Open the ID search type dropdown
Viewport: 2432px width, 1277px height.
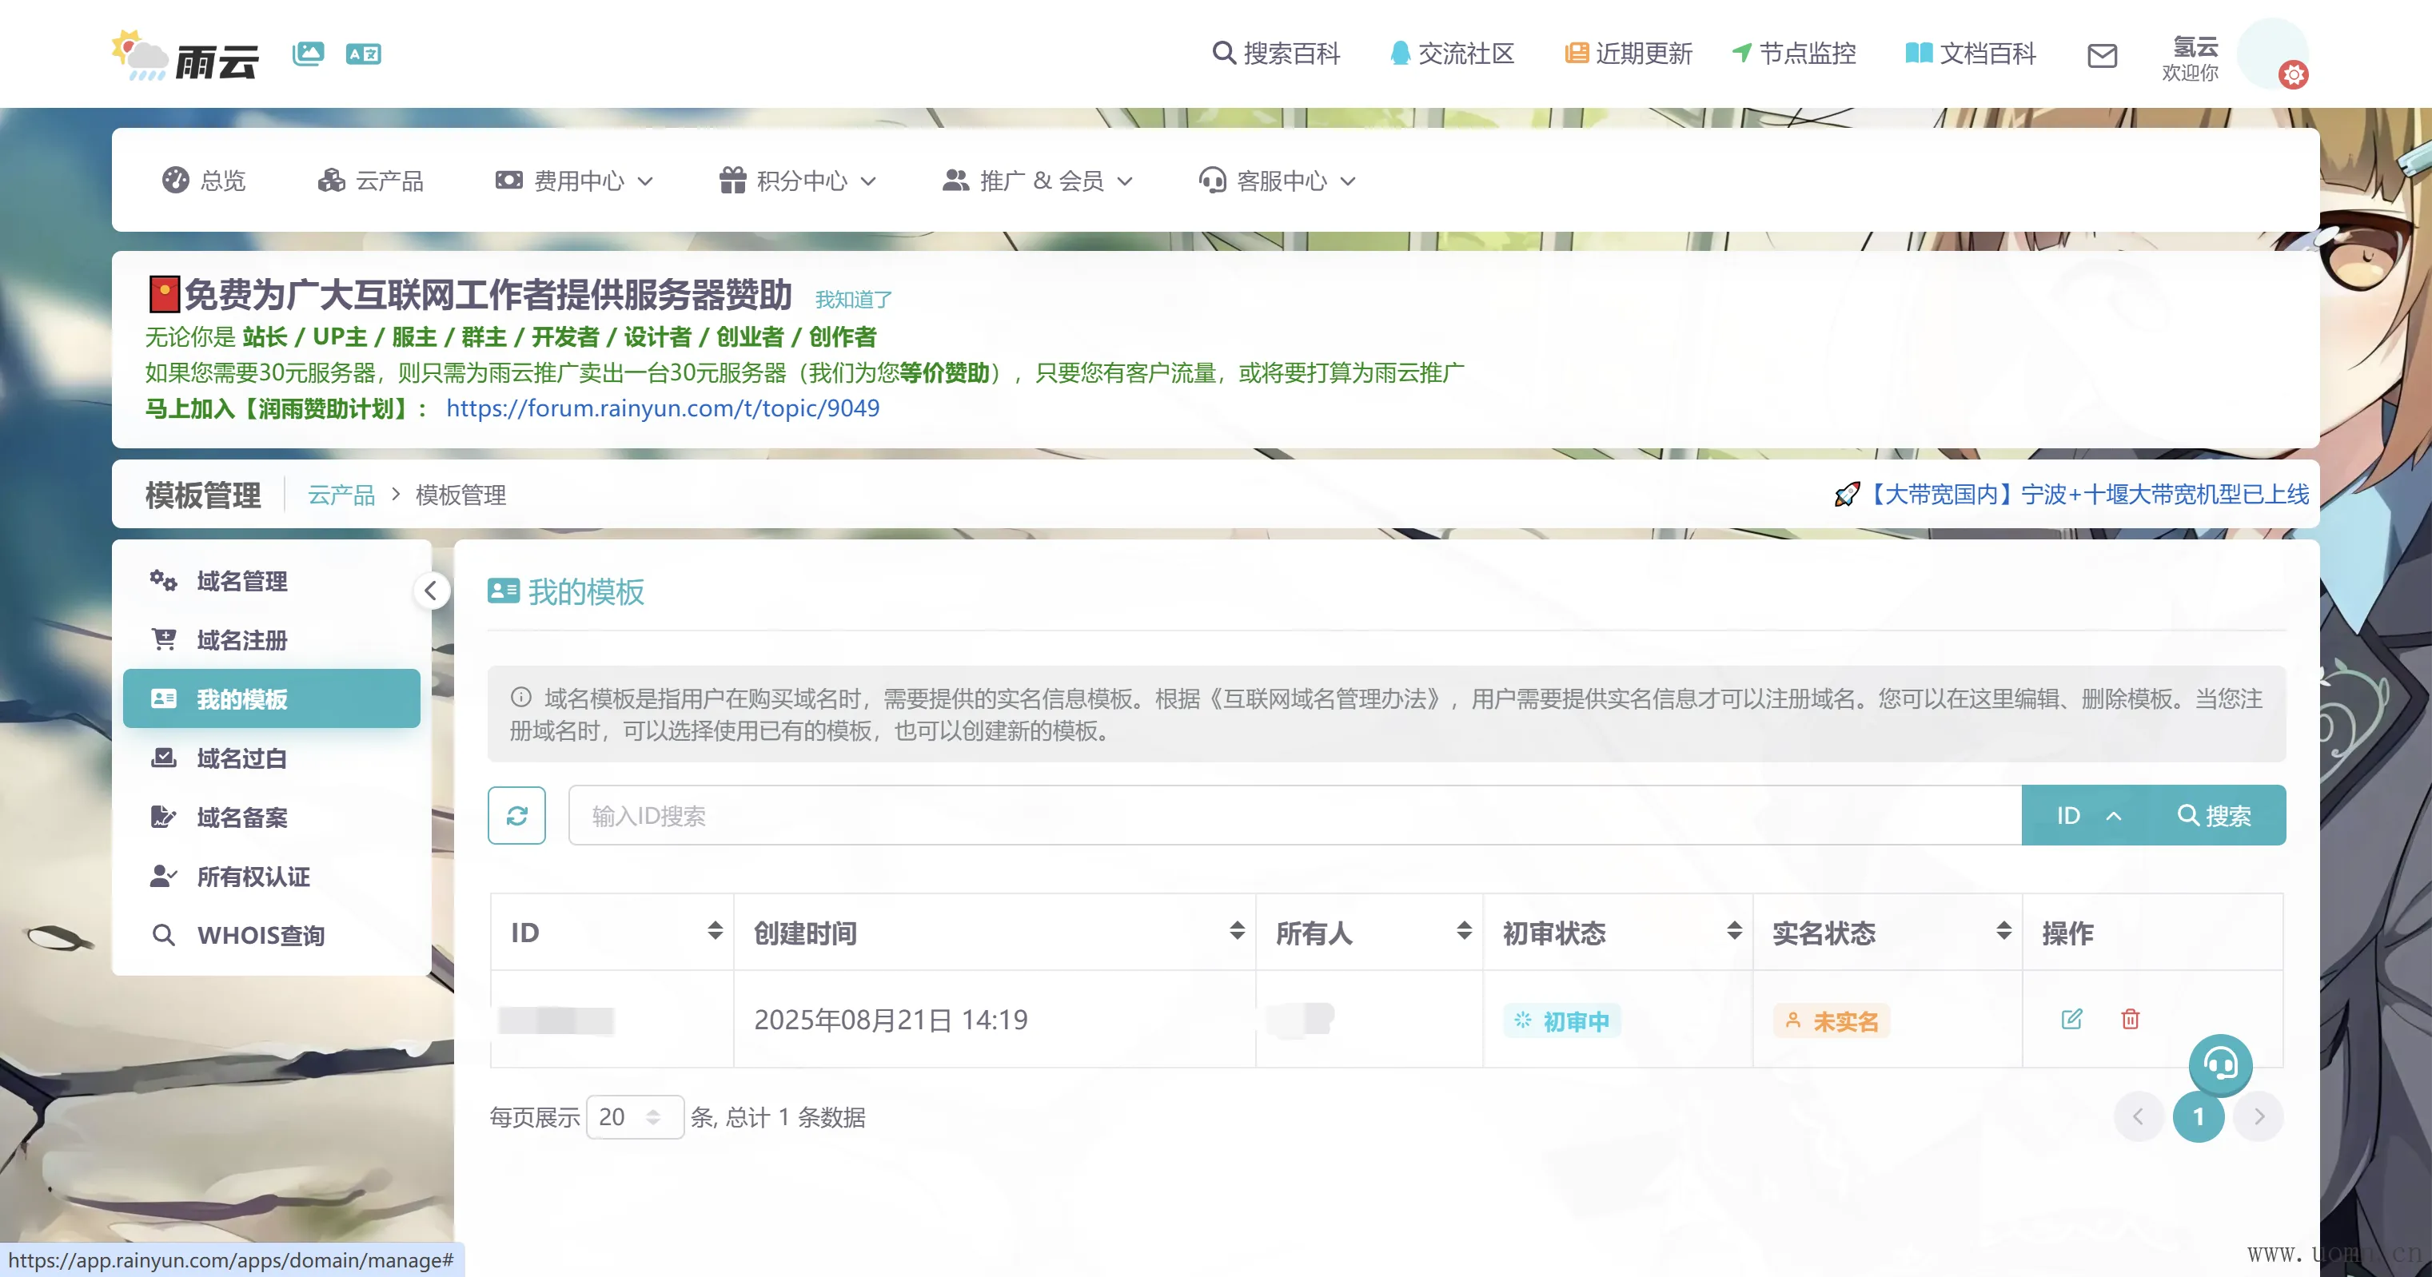[x=2087, y=815]
